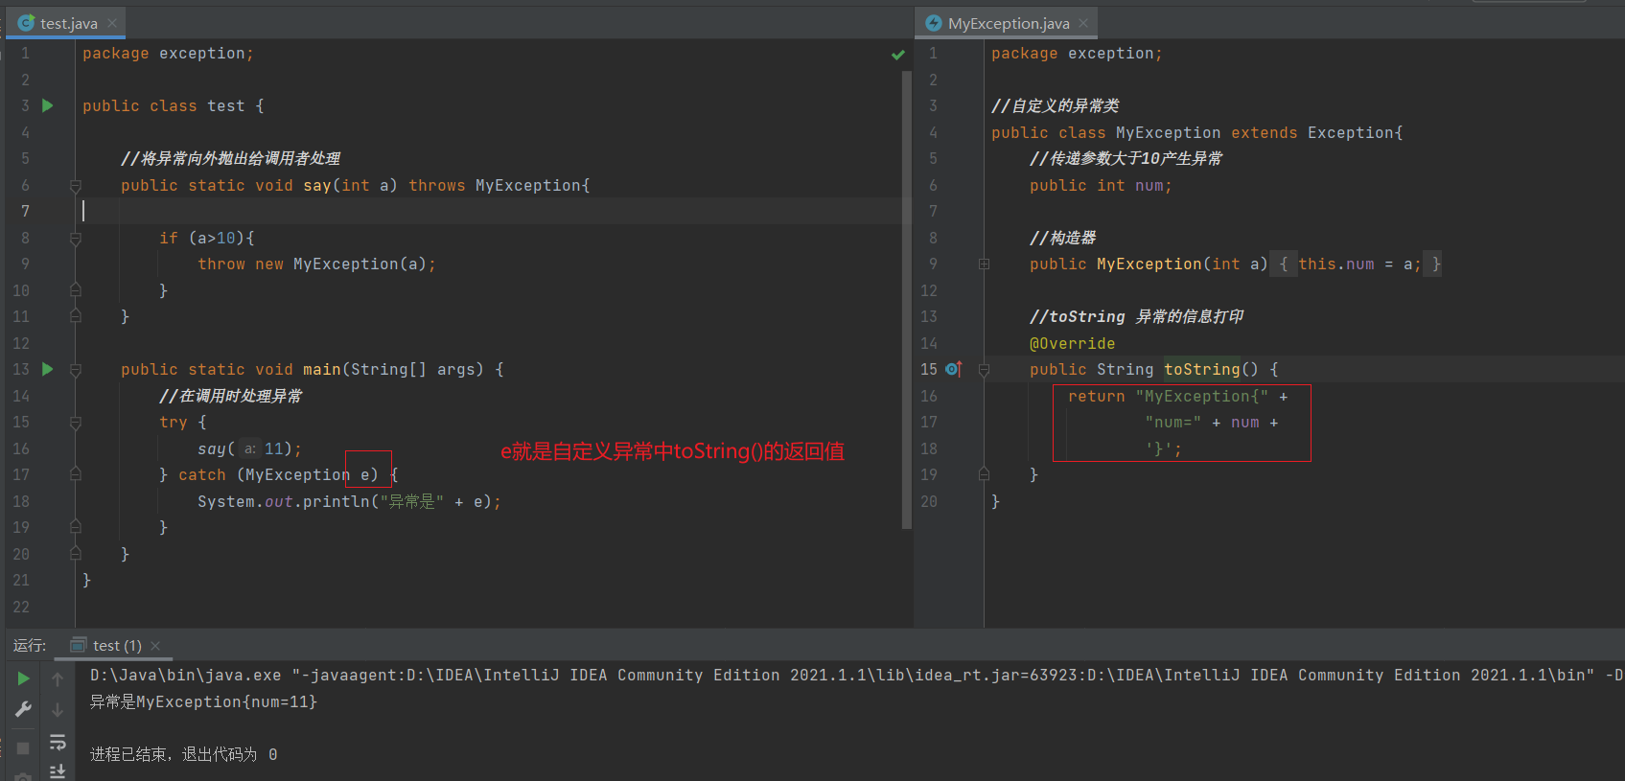1625x781 pixels.
Task: Collapse the try block at line 15
Action: point(76,423)
